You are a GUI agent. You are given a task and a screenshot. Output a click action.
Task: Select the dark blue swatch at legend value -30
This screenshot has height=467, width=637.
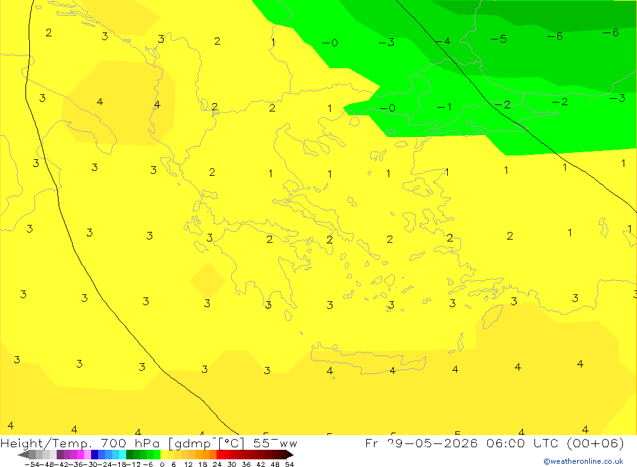click(94, 454)
